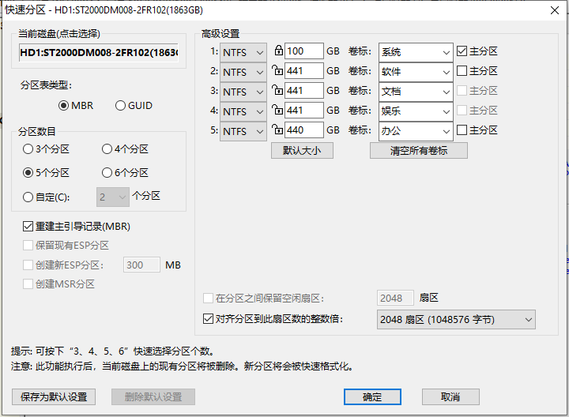Click 保存为默认设置 button

[x=54, y=396]
